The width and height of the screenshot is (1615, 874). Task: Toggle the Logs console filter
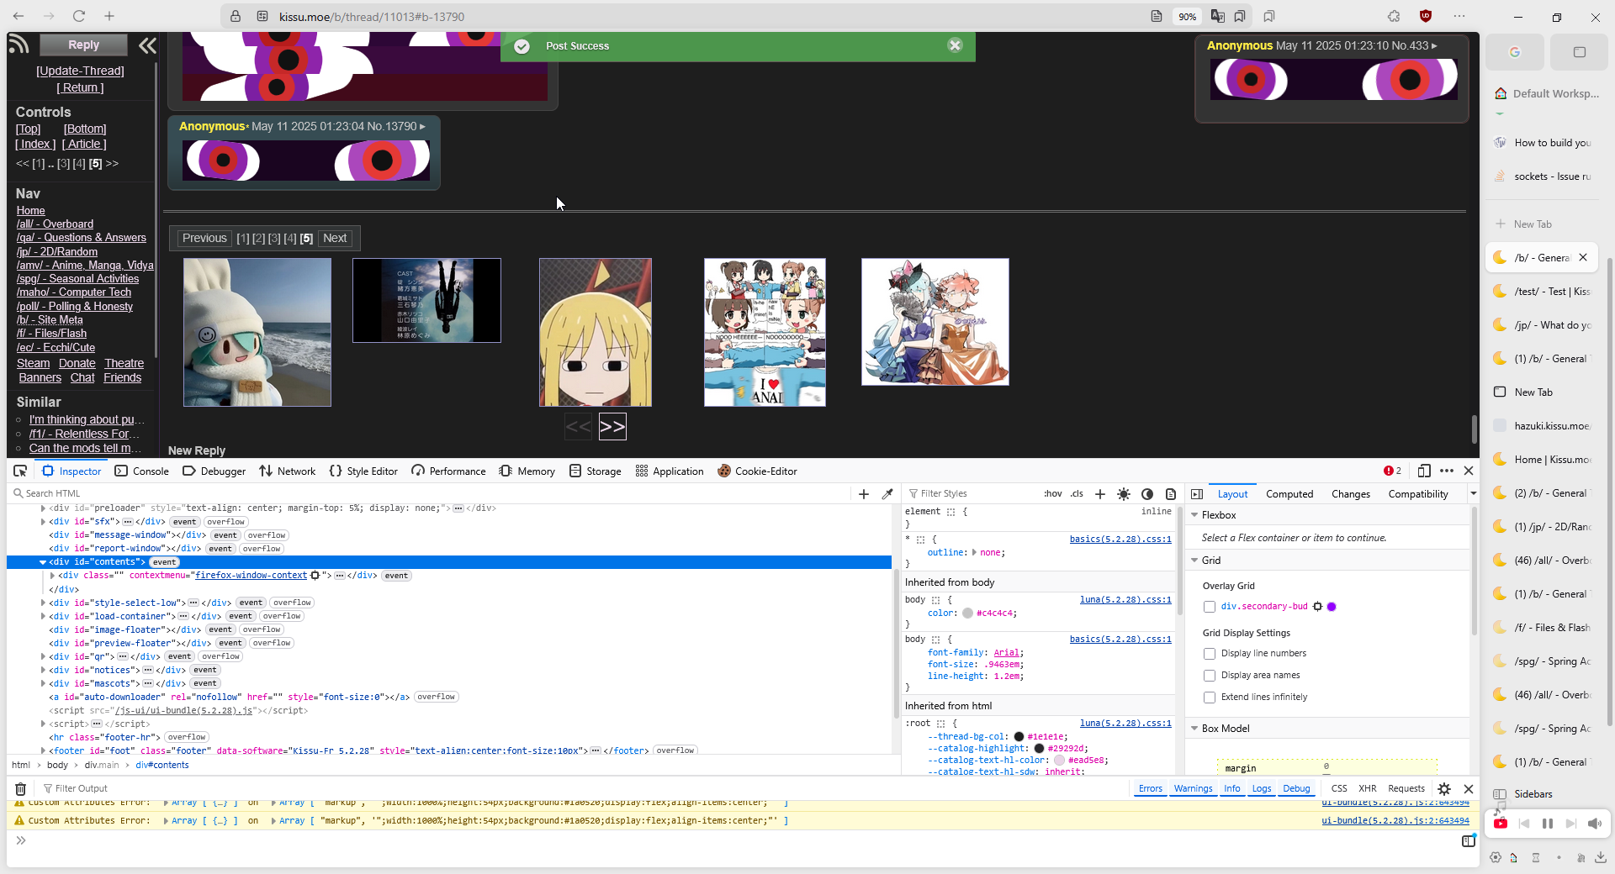1262,788
